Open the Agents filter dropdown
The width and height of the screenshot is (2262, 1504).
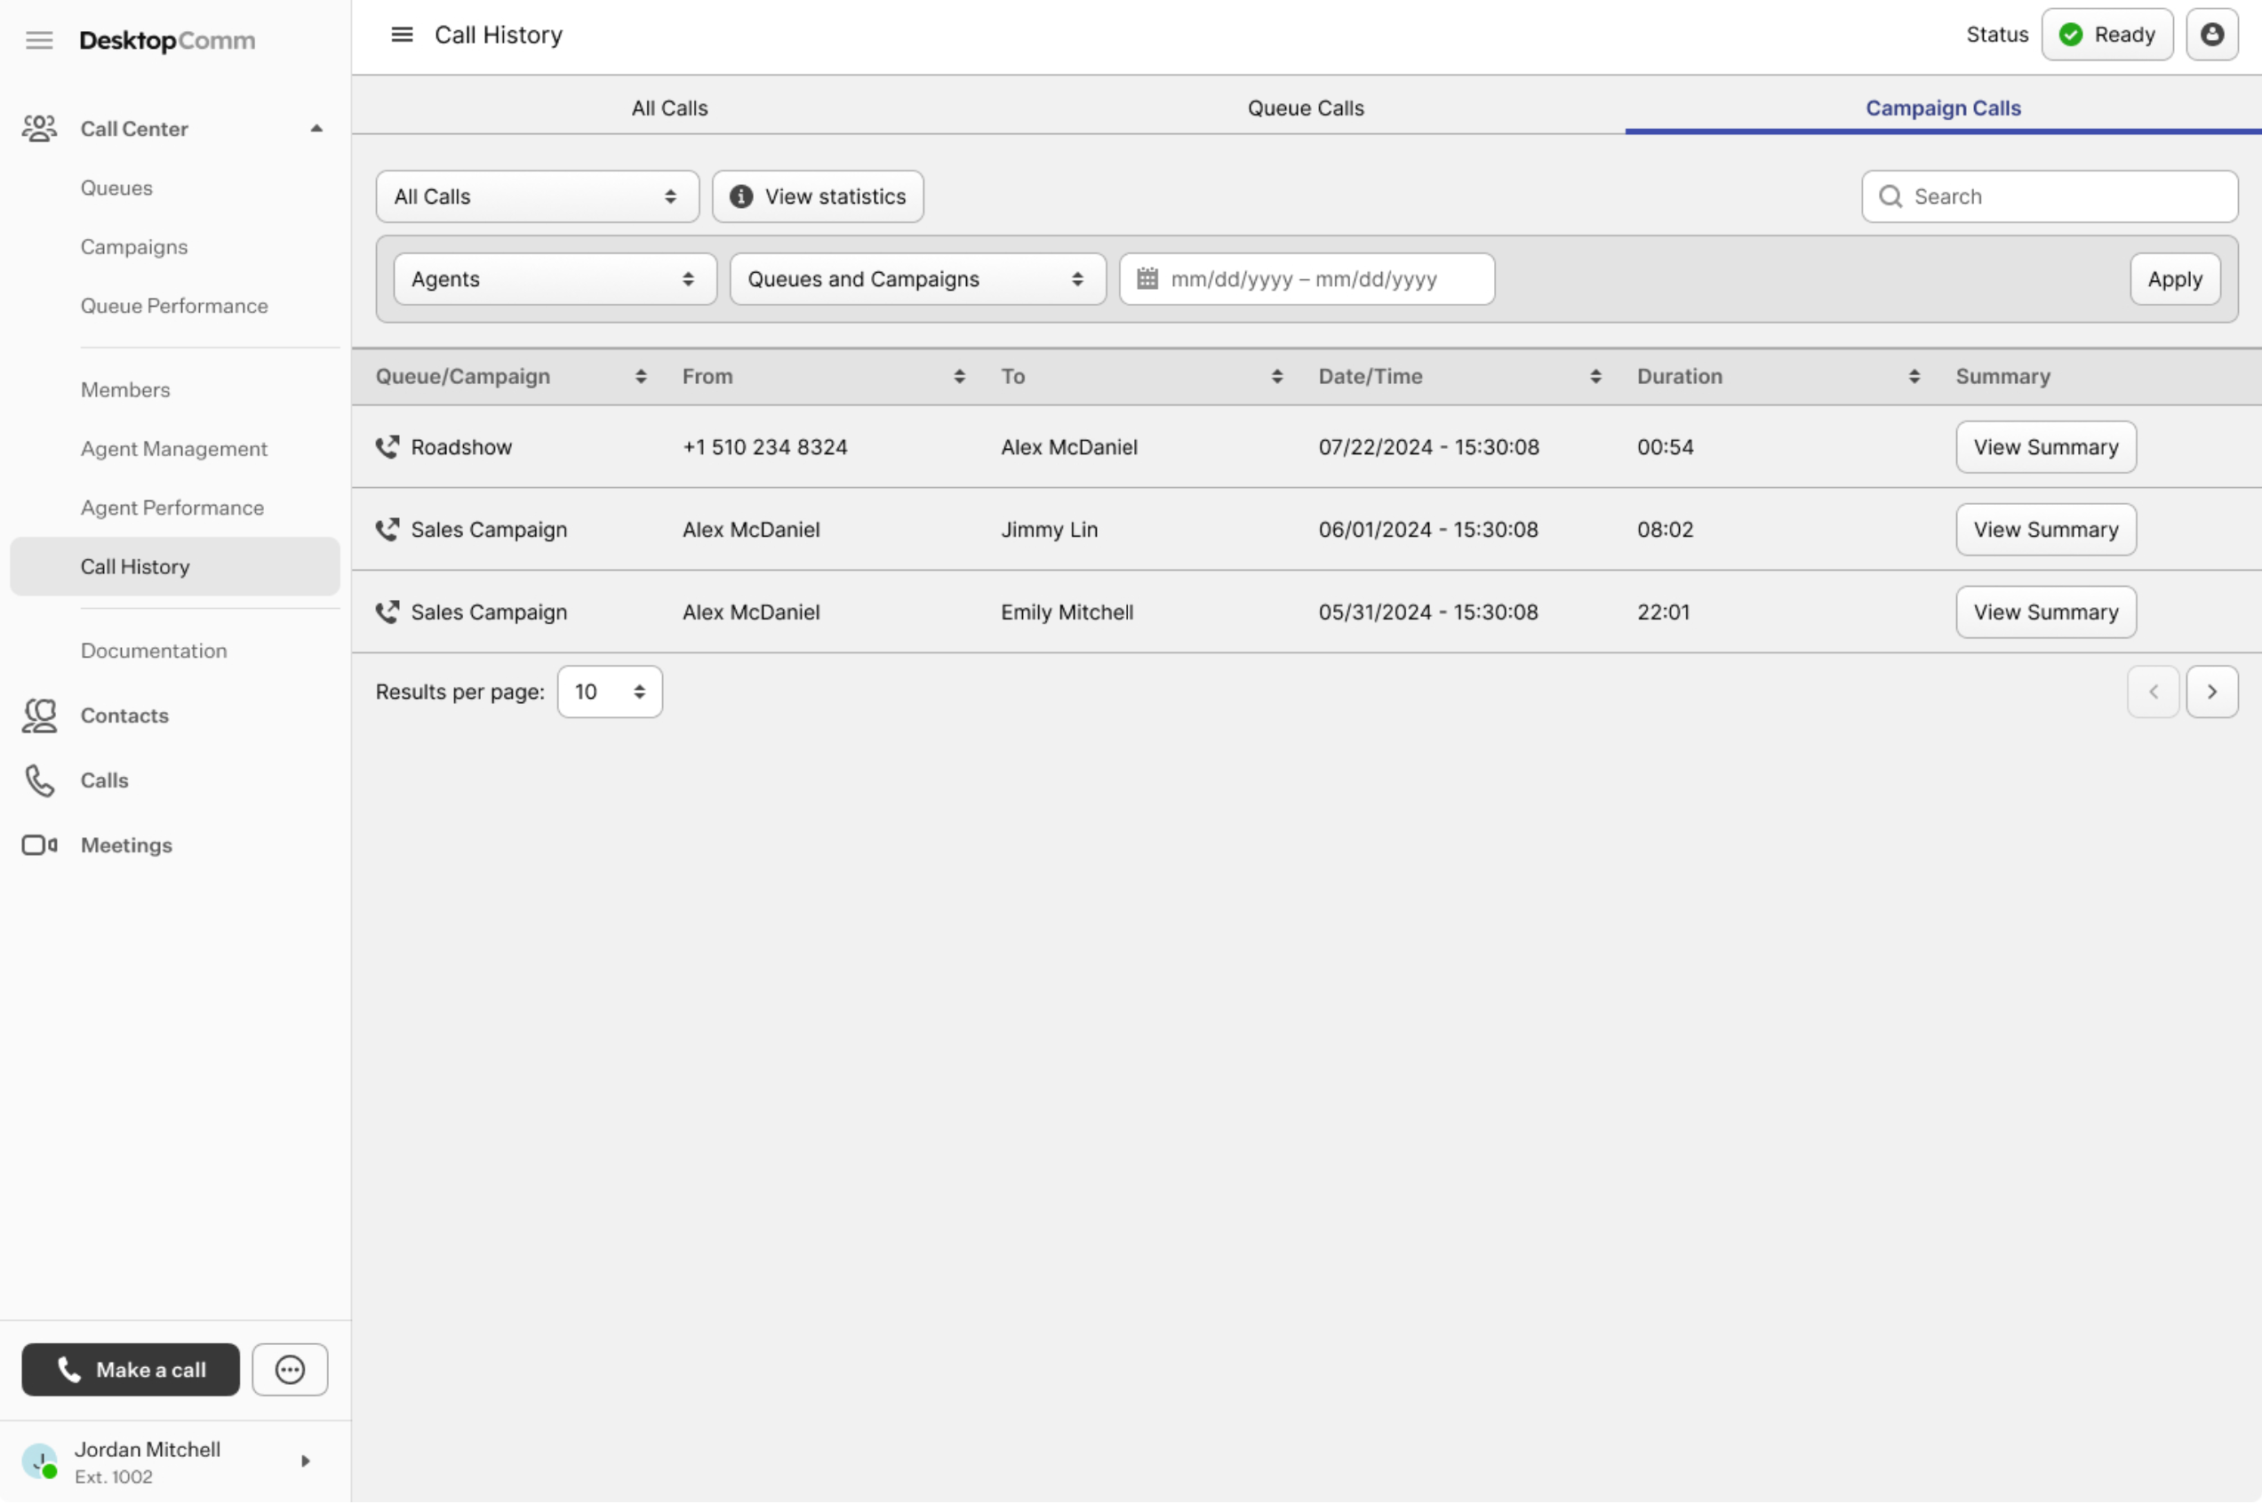click(x=555, y=279)
